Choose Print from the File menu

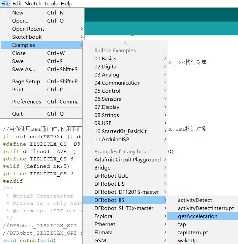pos(42,89)
